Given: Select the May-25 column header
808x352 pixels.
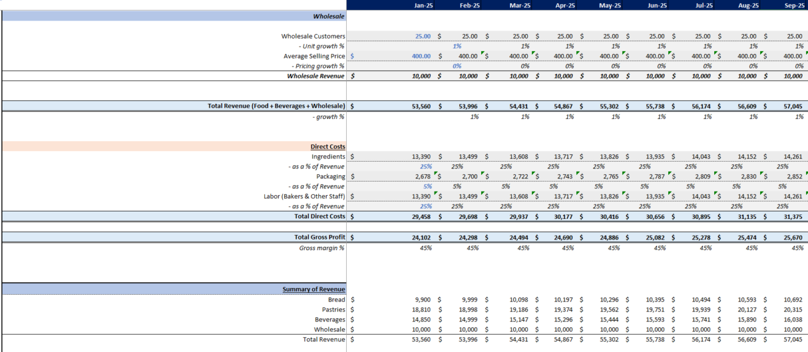Looking at the screenshot, I should click(610, 5).
